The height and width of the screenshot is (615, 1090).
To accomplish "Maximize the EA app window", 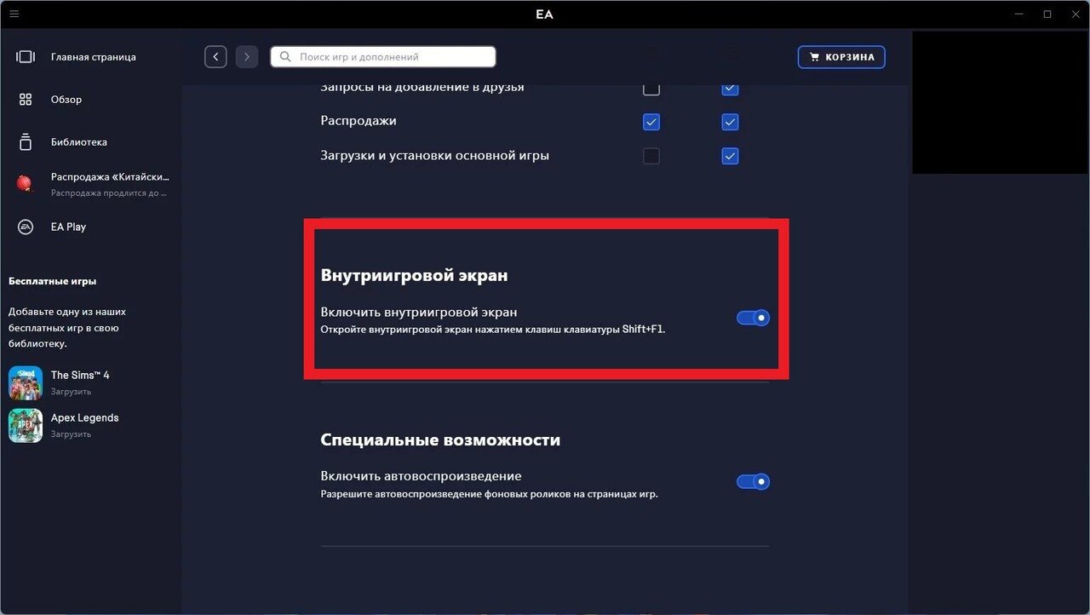I will [x=1047, y=14].
